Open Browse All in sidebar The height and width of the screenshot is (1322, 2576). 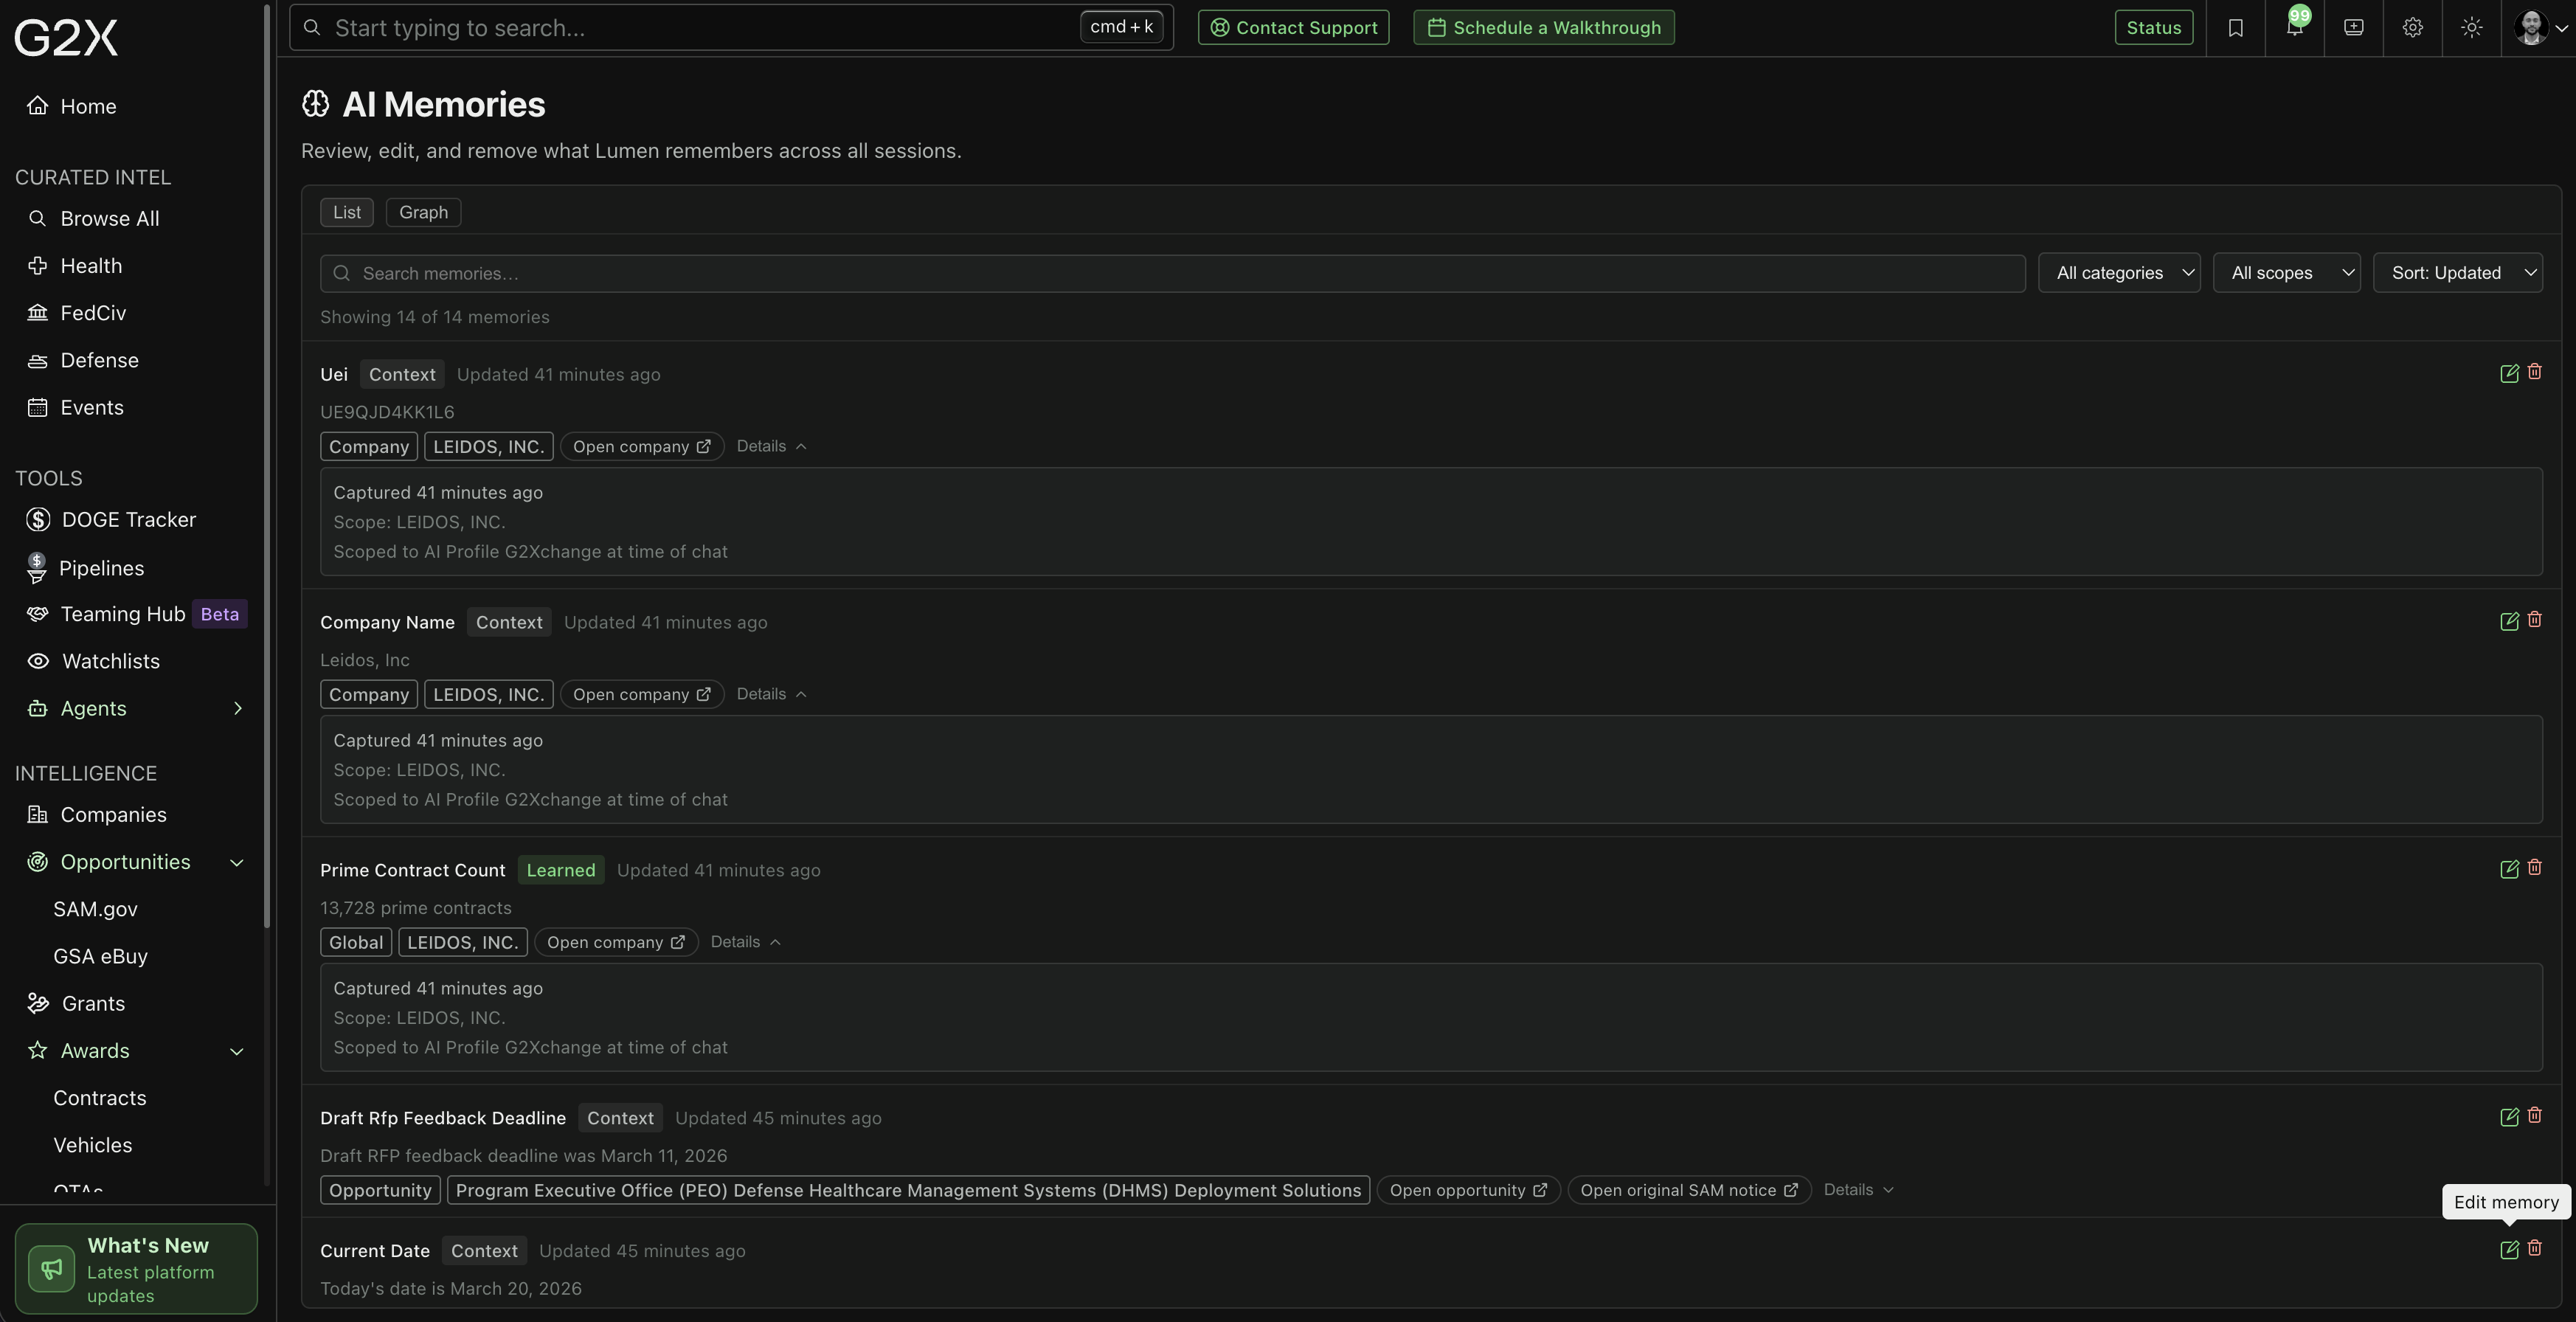pos(93,218)
